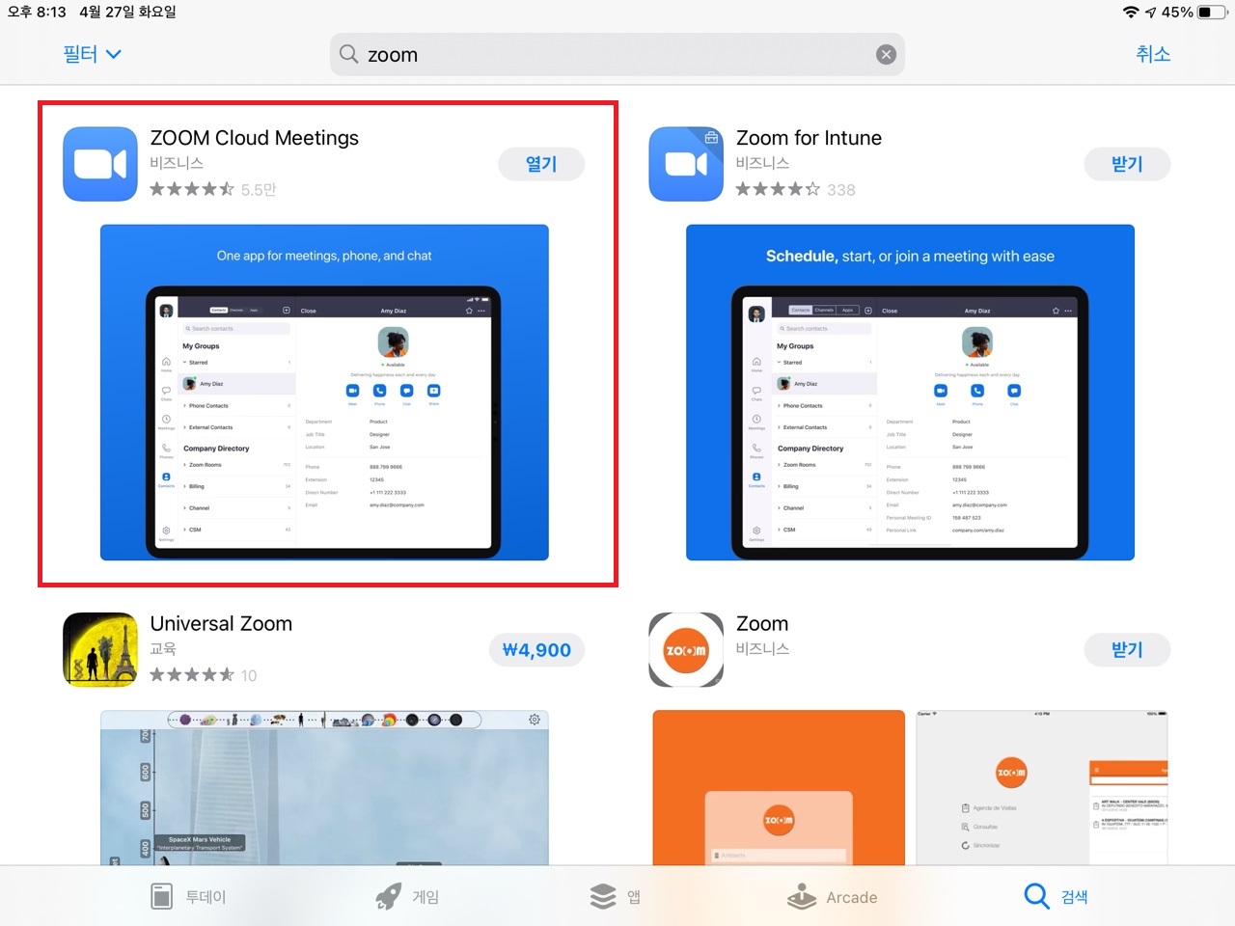Open Universal Zoom app icon
This screenshot has width=1235, height=926.
point(100,649)
